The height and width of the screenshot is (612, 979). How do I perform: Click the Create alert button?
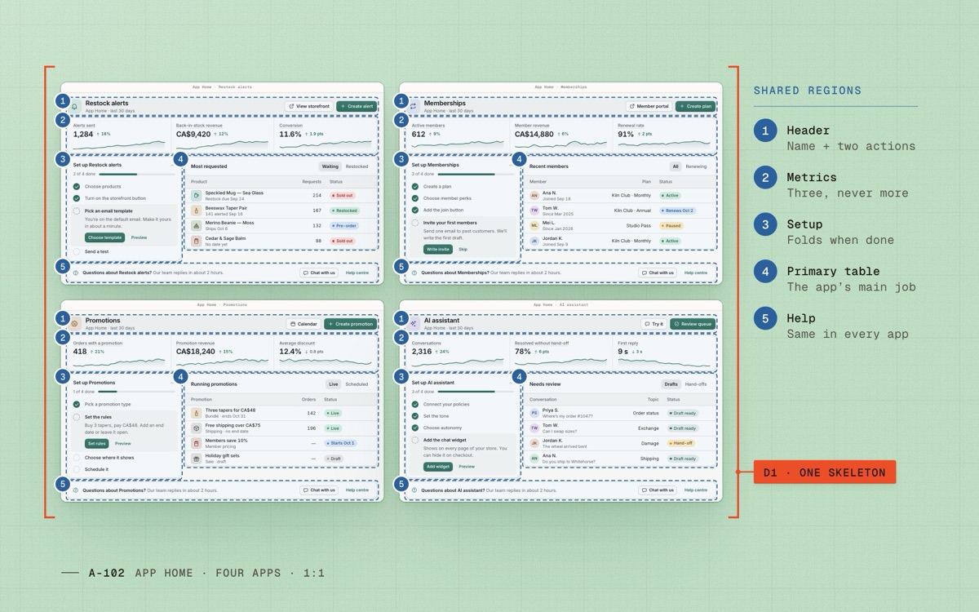coord(357,106)
